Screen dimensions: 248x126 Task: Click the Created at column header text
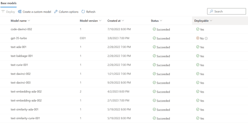114,21
